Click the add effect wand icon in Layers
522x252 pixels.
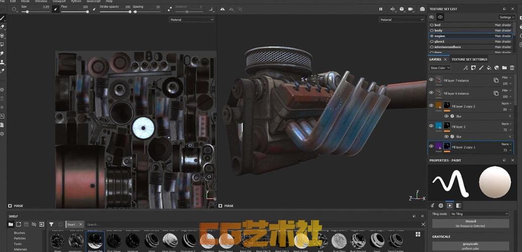(466, 68)
